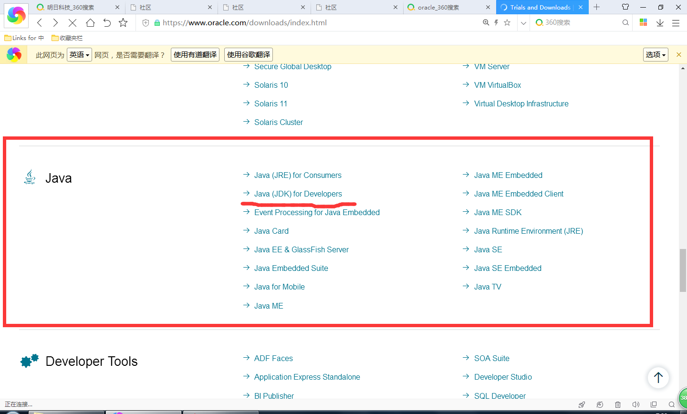Open the 选项 options dropdown
The height and width of the screenshot is (414, 687).
(656, 55)
